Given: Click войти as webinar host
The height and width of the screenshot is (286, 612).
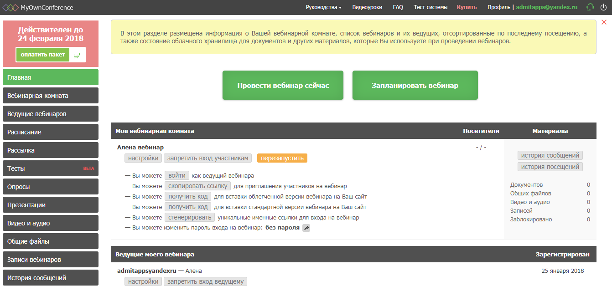Looking at the screenshot, I should coord(177,175).
